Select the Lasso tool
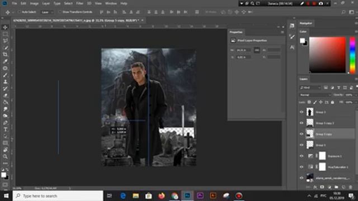Viewport: 358px width, 201px height. 5,41
